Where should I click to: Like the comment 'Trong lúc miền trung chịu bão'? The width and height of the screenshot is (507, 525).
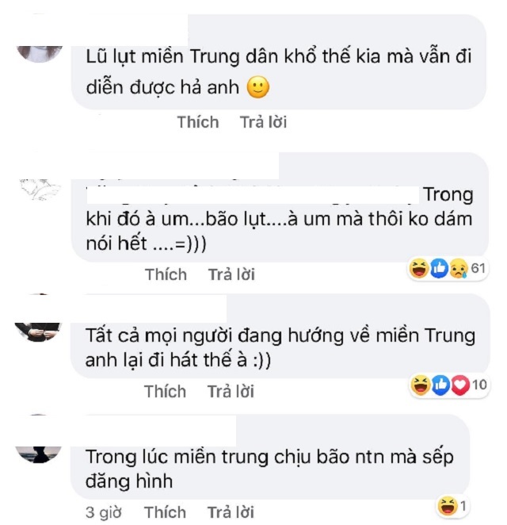point(166,512)
